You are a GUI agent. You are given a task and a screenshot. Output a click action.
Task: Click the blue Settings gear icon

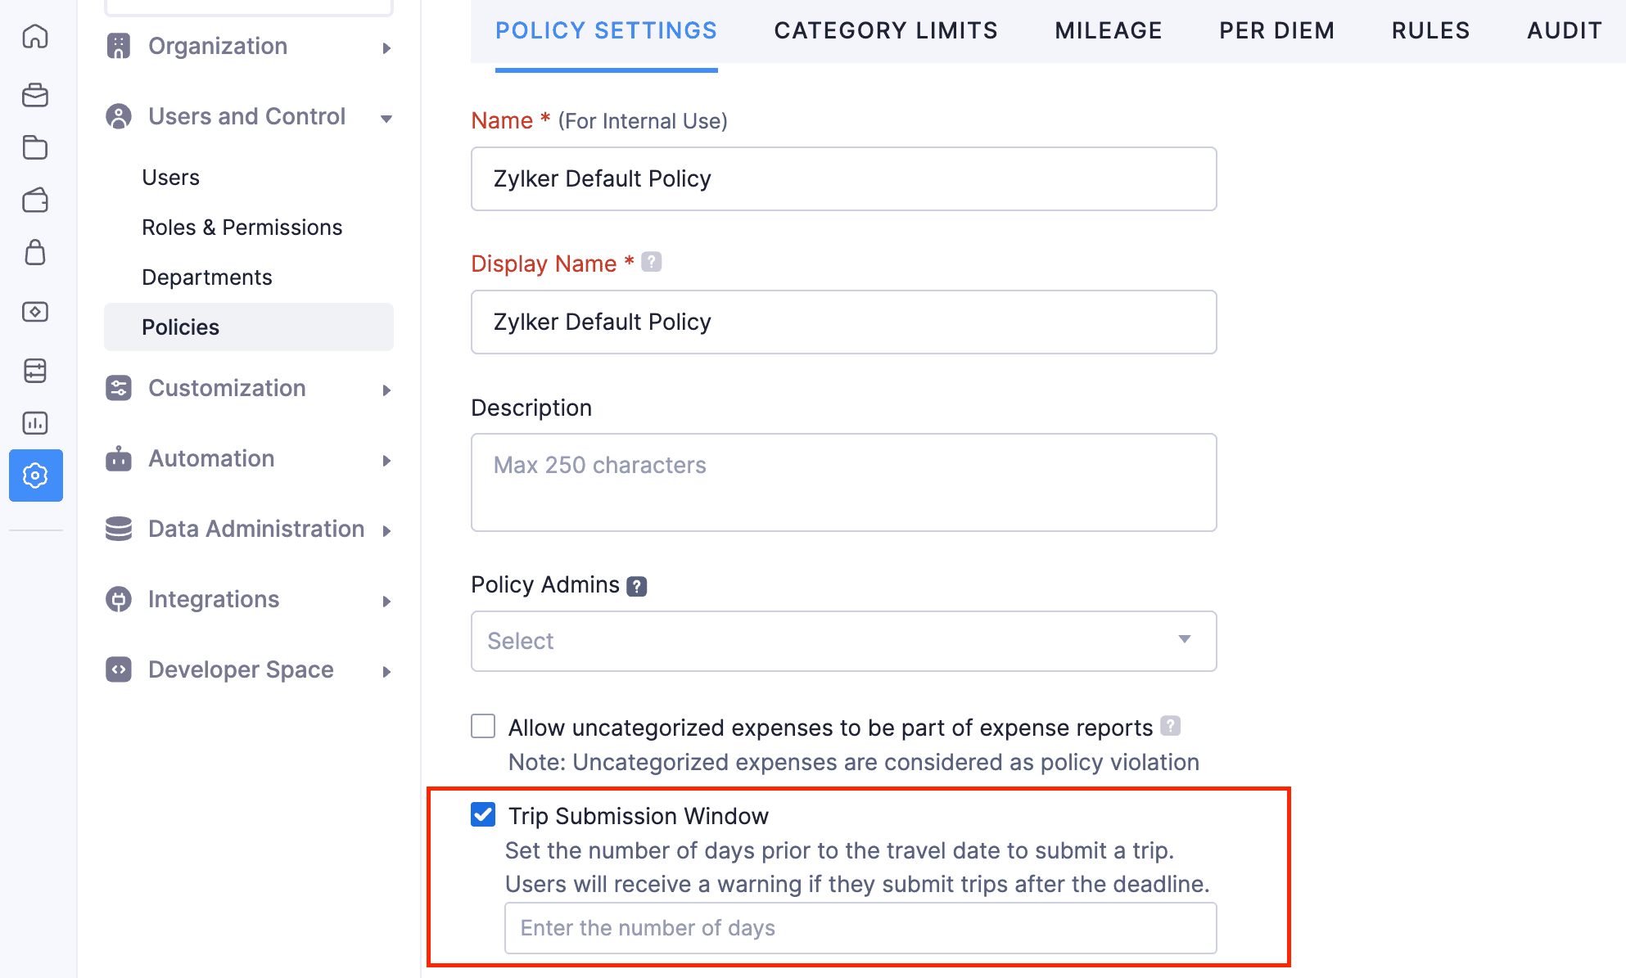tap(35, 475)
